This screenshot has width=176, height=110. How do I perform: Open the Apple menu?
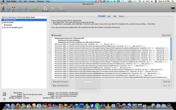3,1
